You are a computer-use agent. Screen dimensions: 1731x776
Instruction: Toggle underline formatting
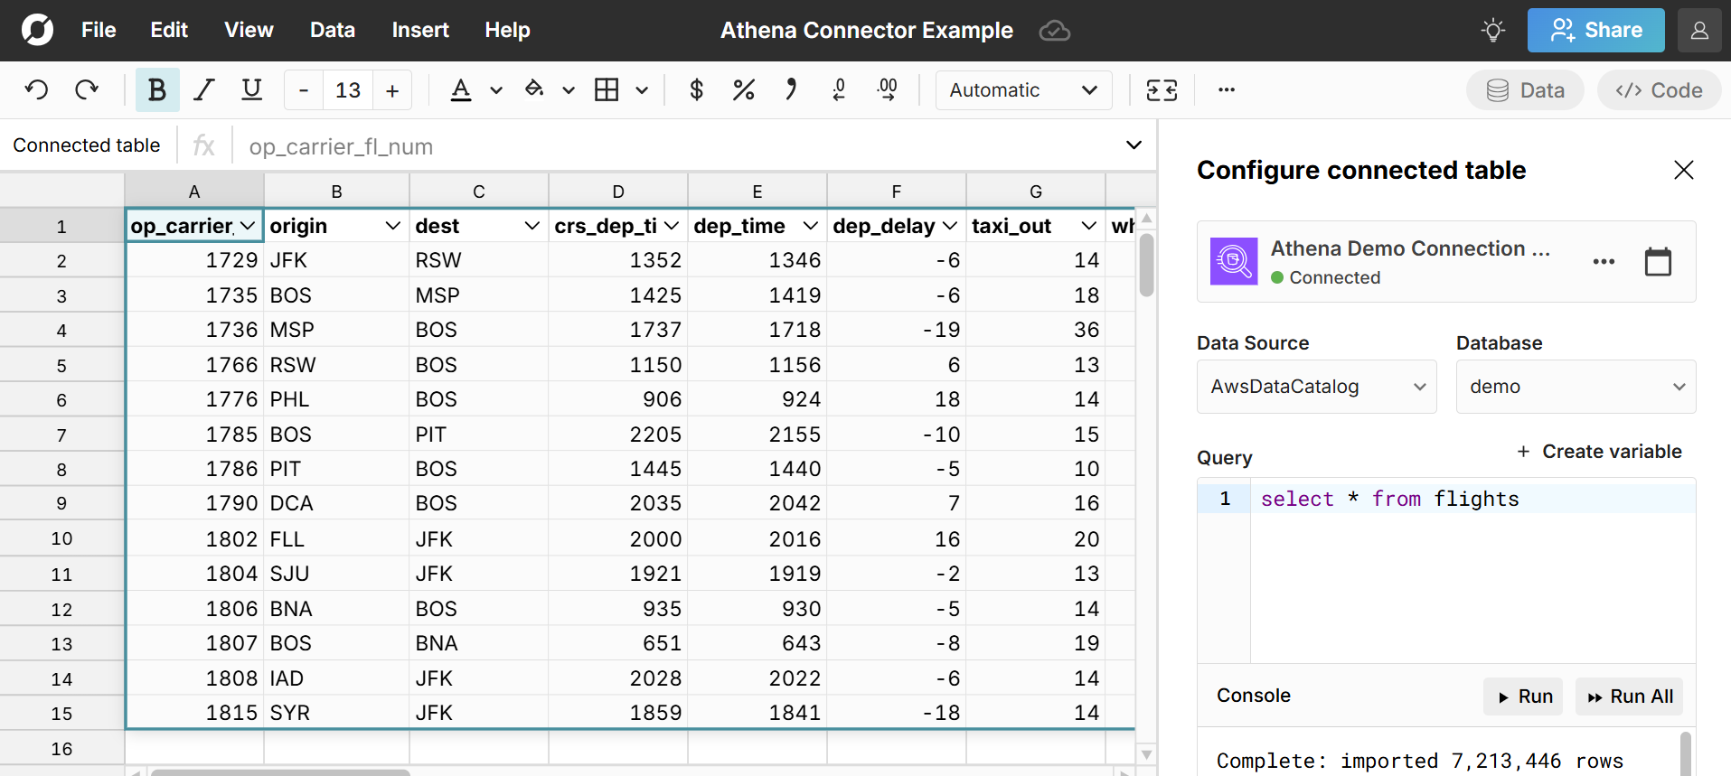(x=251, y=90)
